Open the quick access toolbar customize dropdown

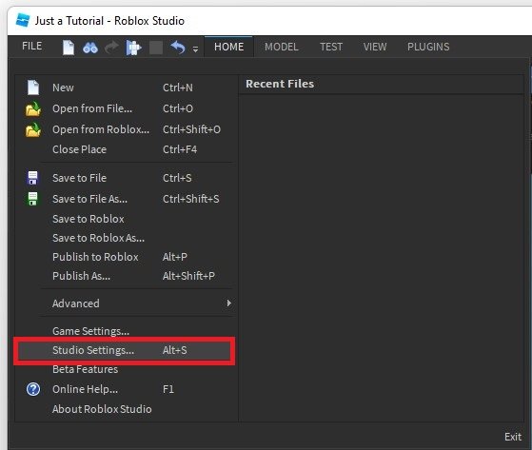click(195, 49)
